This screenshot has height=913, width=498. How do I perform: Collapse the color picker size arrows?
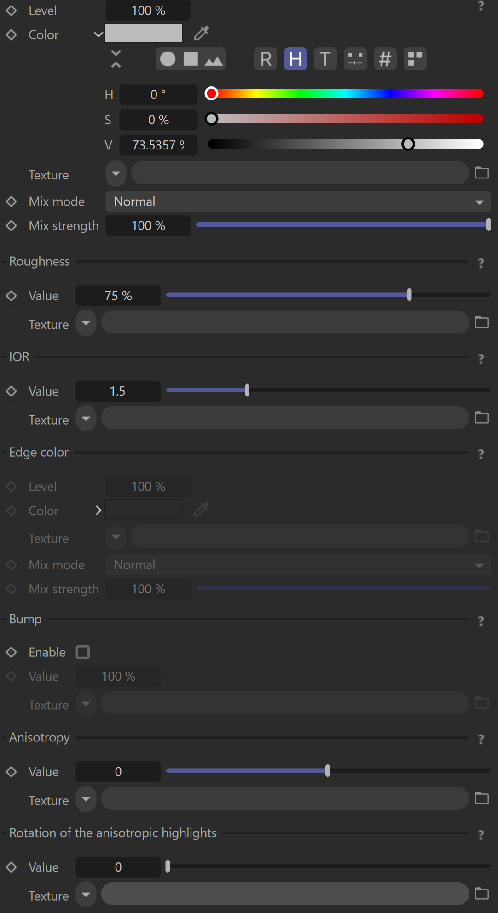point(116,59)
